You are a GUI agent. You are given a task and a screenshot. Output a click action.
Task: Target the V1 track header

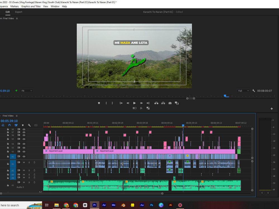pos(13,156)
